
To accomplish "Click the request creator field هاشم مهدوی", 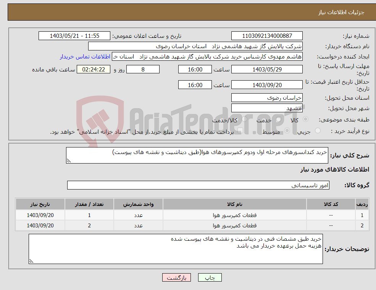I will [x=207, y=57].
